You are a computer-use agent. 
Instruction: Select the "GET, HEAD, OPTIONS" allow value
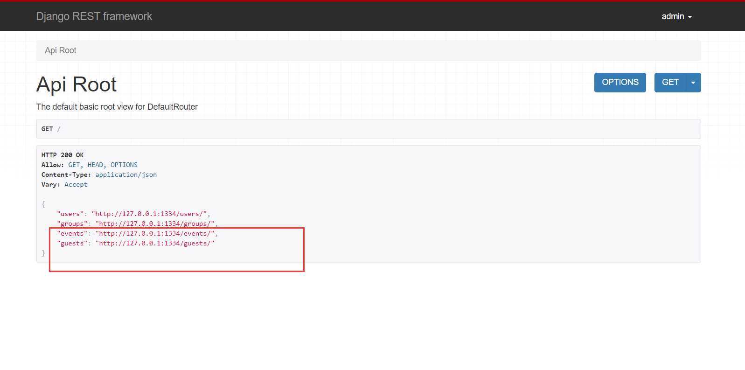click(103, 165)
